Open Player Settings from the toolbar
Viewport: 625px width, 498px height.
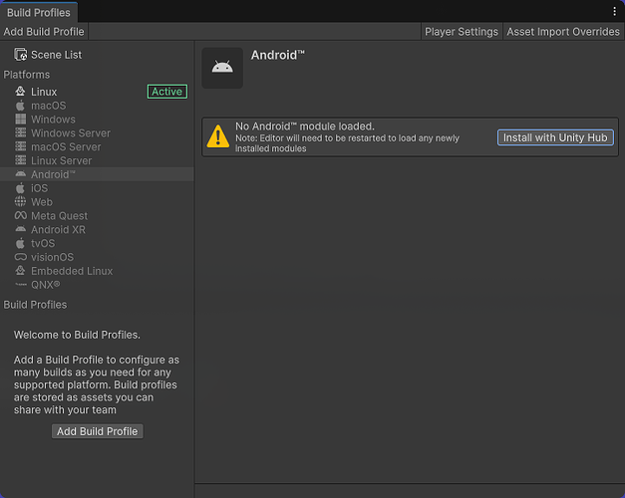click(x=461, y=32)
